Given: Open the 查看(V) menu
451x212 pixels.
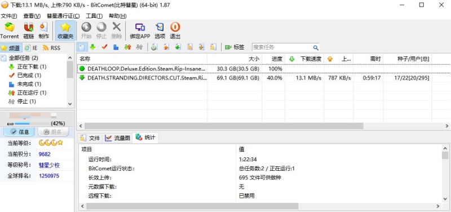Looking at the screenshot, I should tap(32, 16).
